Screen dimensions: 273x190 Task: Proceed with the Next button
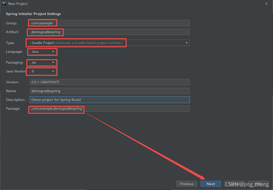(211, 184)
